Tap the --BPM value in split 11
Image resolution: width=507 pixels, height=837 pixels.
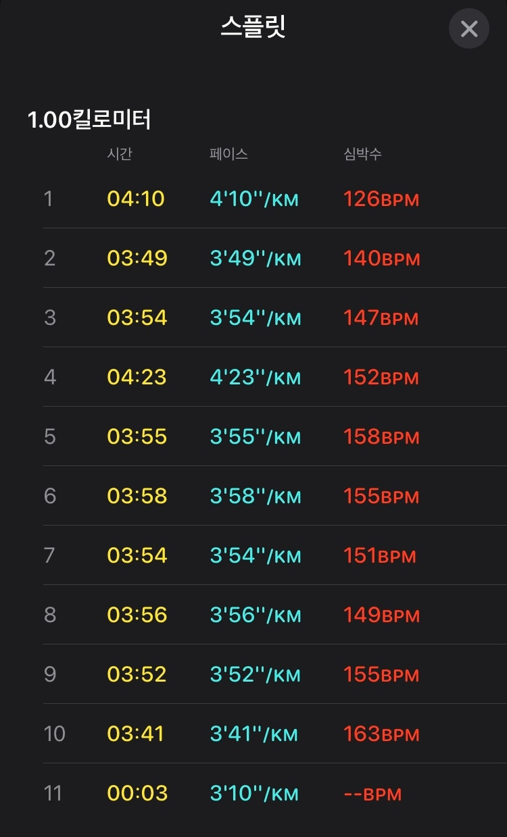(372, 794)
